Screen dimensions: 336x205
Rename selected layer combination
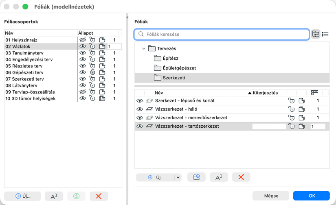coord(54,196)
